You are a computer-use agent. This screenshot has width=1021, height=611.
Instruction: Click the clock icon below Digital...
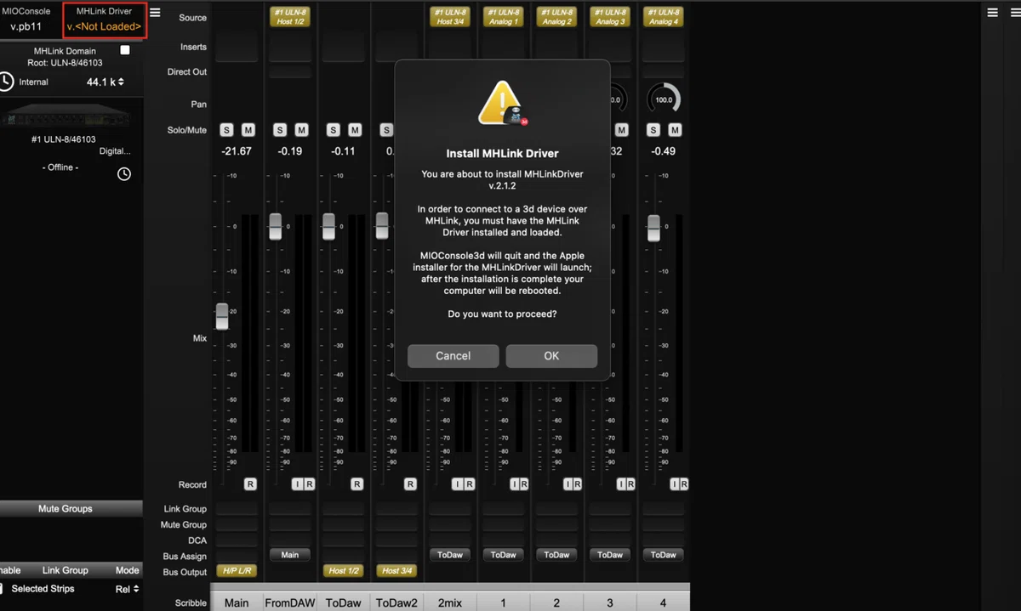tap(124, 174)
